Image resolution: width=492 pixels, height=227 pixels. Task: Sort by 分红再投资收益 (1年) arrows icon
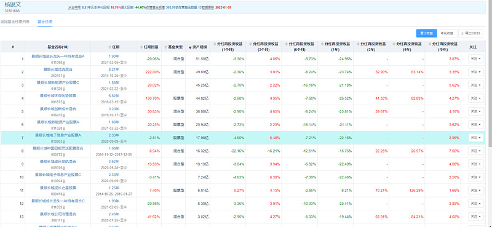coord(322,44)
